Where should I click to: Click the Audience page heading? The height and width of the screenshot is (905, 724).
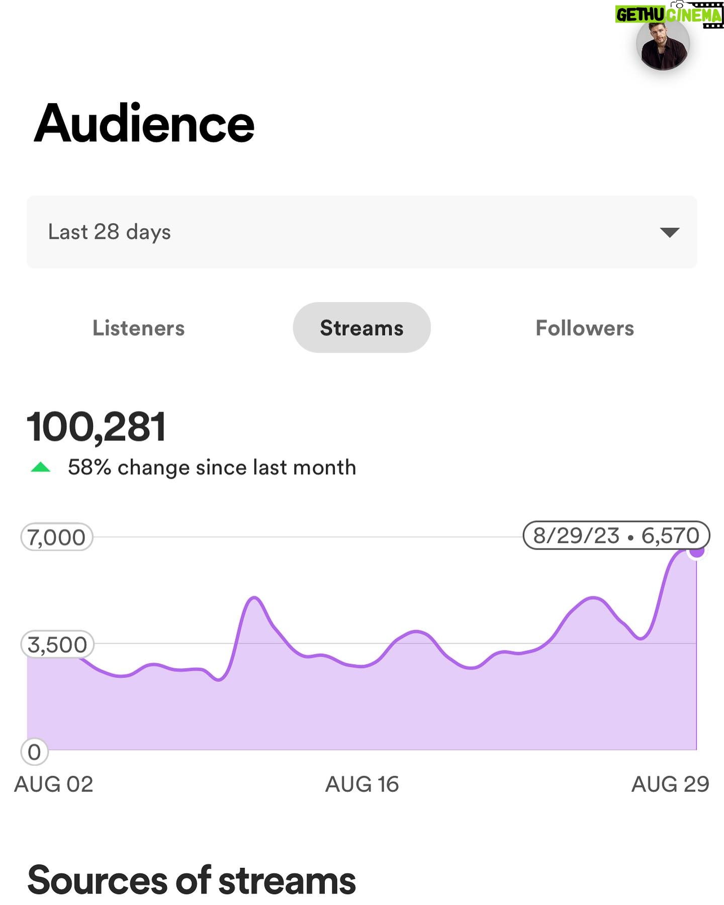[x=144, y=123]
